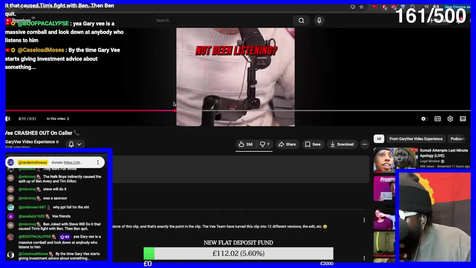
Task: Click the YouTube search magnifier button
Action: click(301, 20)
